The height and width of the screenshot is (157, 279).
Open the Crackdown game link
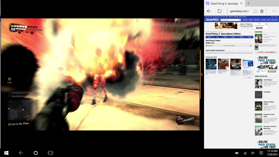coord(267,92)
